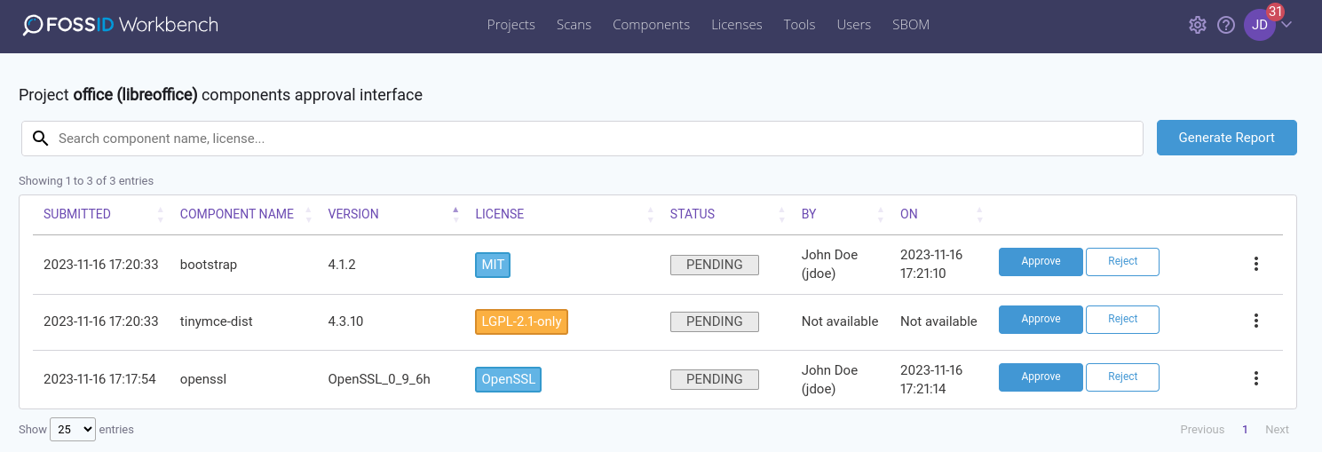1322x452 pixels.
Task: Expand the user menu chevron
Action: tap(1286, 24)
